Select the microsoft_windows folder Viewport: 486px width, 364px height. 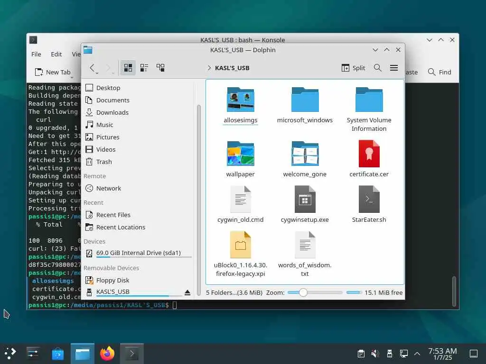tap(305, 106)
